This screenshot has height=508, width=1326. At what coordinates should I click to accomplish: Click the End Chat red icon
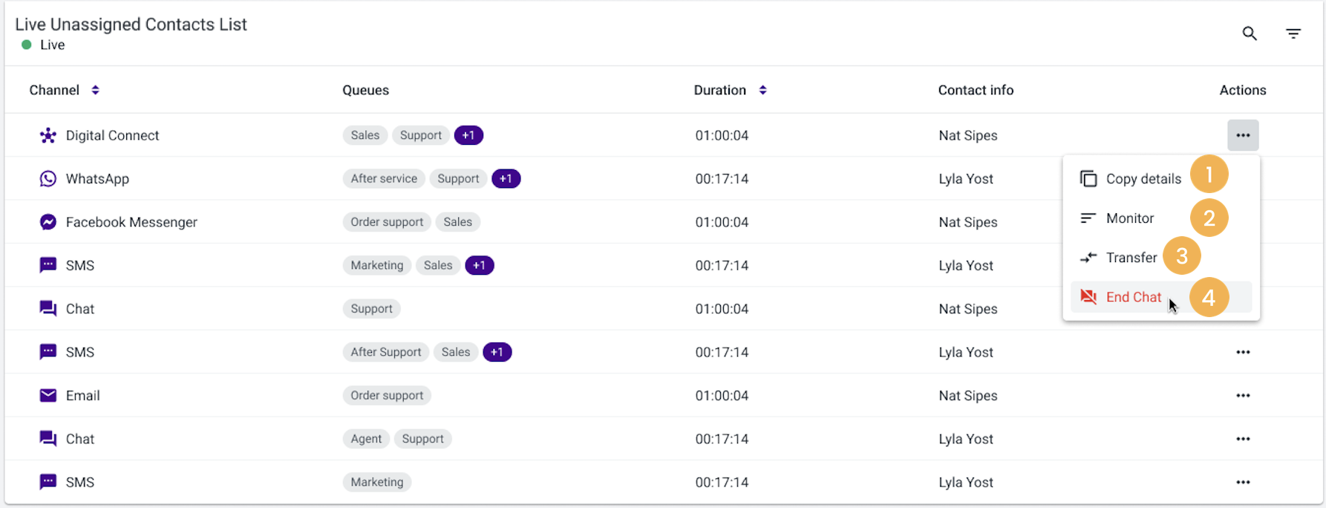pyautogui.click(x=1088, y=297)
